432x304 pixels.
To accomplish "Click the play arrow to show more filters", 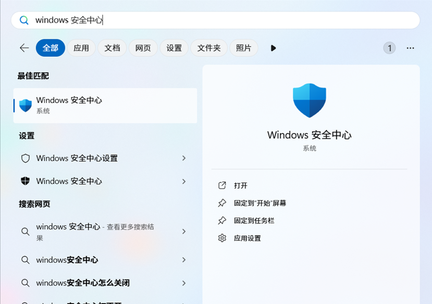I will point(273,48).
